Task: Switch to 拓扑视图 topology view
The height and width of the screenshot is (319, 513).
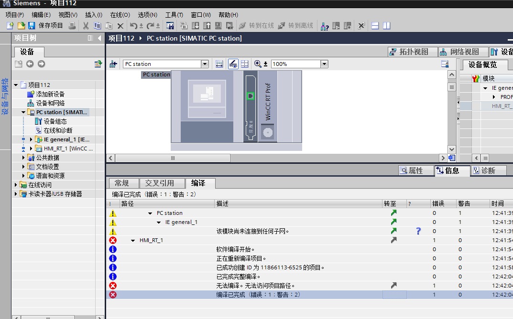Action: pyautogui.click(x=413, y=52)
